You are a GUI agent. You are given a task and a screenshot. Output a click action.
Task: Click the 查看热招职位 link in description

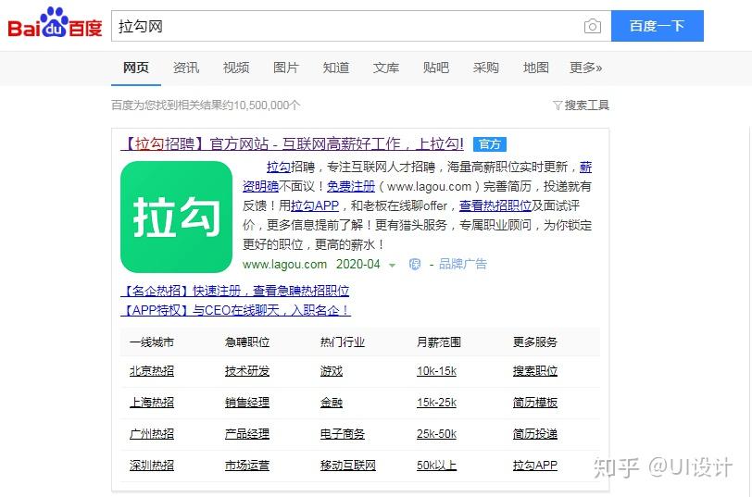tap(495, 206)
